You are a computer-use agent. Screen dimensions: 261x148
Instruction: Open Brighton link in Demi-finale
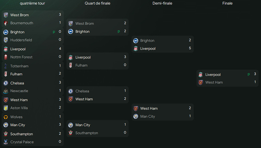[147, 41]
